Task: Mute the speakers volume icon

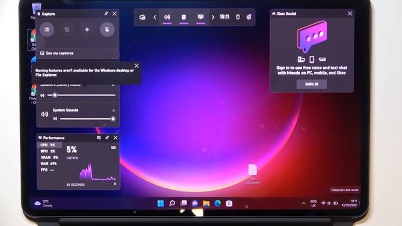Action: [43, 95]
